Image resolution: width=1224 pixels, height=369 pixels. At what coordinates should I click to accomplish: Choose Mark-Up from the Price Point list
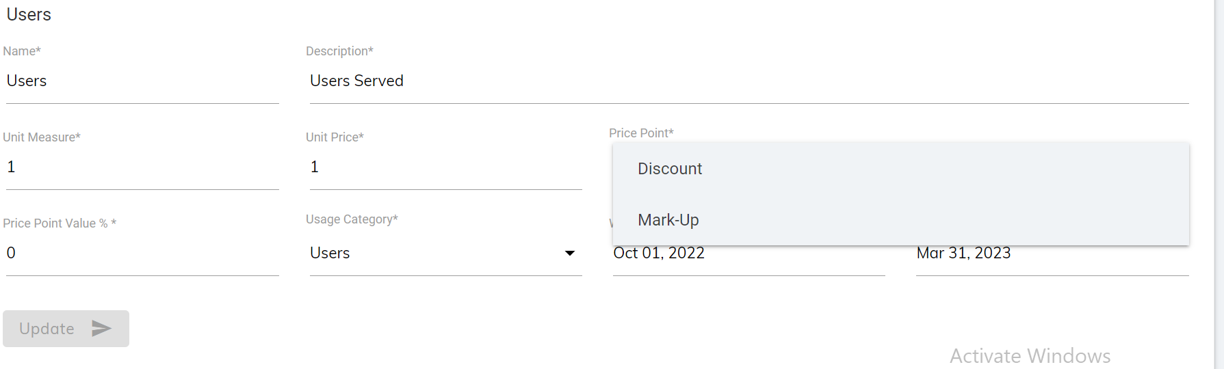click(668, 220)
